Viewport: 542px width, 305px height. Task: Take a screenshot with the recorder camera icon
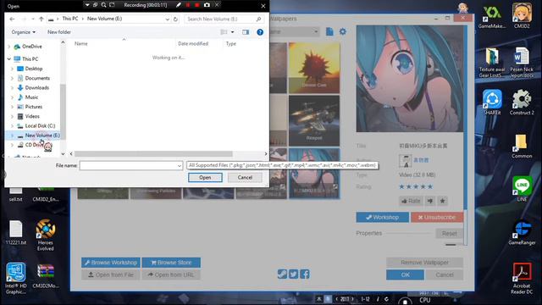[x=207, y=5]
